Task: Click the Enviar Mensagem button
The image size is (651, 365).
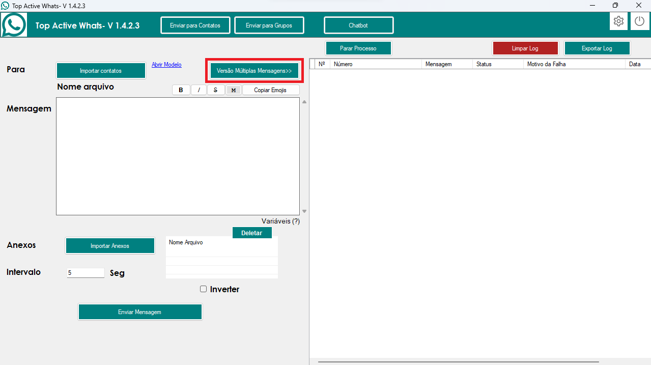Action: tap(140, 312)
